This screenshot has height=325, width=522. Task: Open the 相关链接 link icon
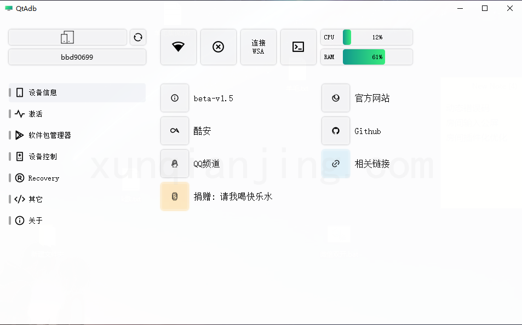pyautogui.click(x=335, y=163)
